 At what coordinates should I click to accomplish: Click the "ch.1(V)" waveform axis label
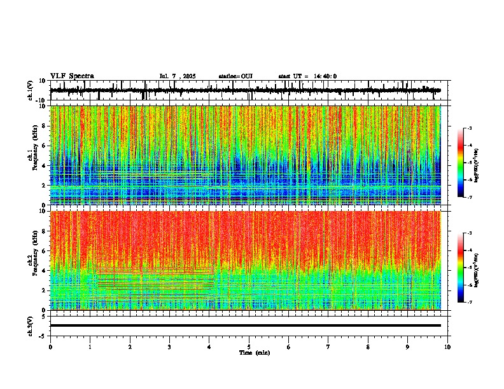pyautogui.click(x=30, y=90)
